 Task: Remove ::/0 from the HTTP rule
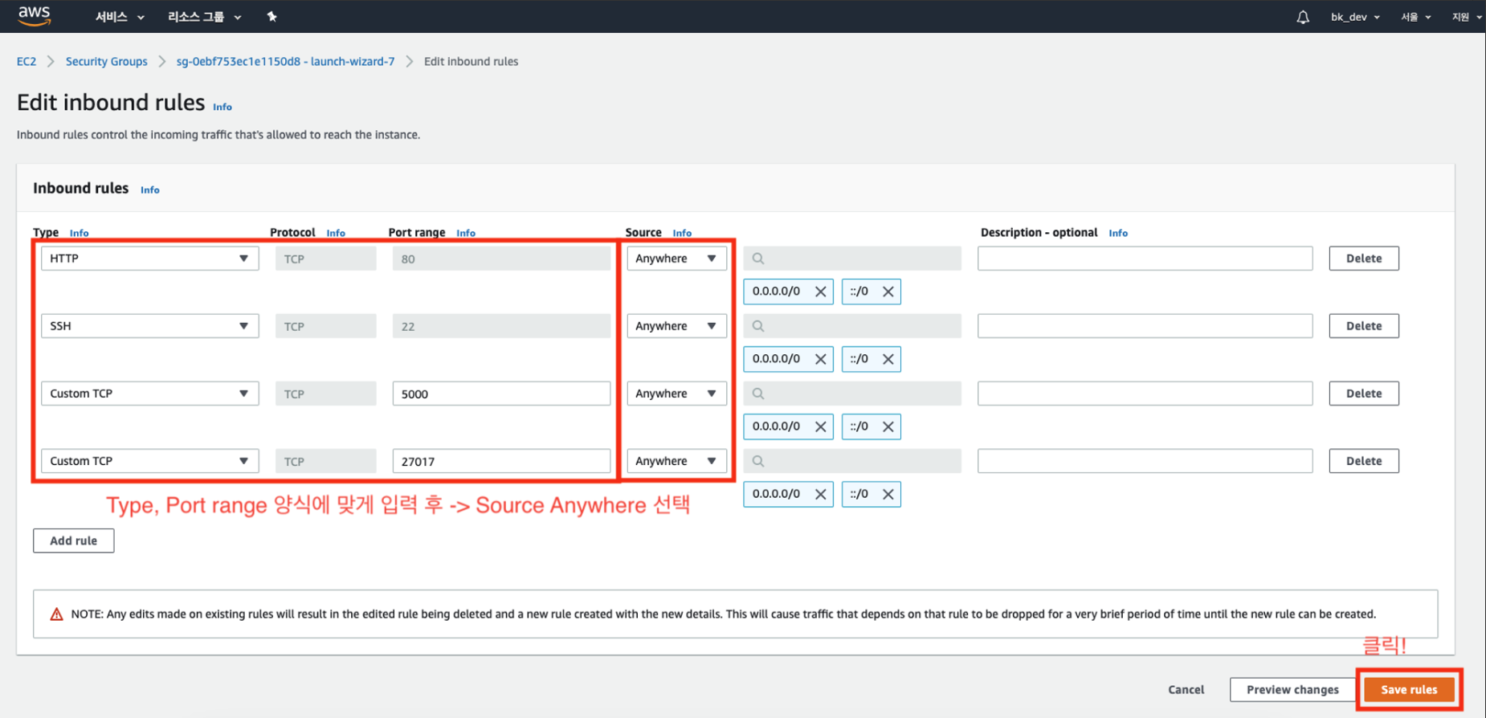[888, 292]
